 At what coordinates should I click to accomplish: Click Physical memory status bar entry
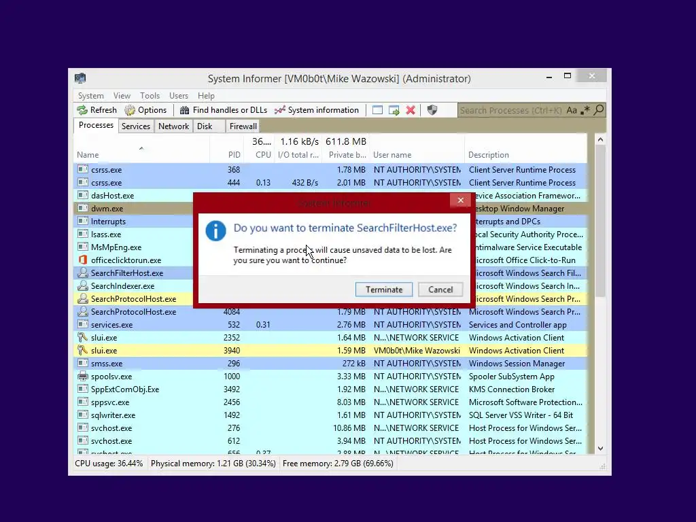point(213,464)
